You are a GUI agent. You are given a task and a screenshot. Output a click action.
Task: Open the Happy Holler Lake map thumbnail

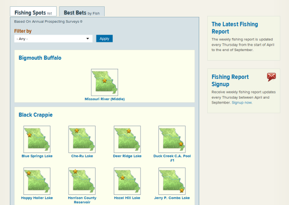click(x=37, y=181)
